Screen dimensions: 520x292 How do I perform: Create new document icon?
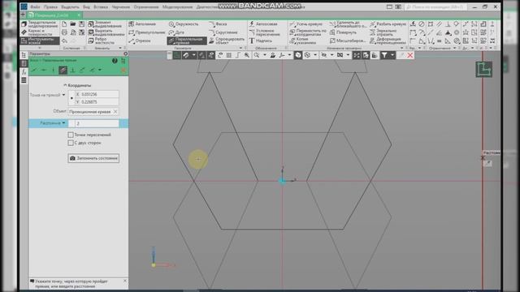click(64, 24)
